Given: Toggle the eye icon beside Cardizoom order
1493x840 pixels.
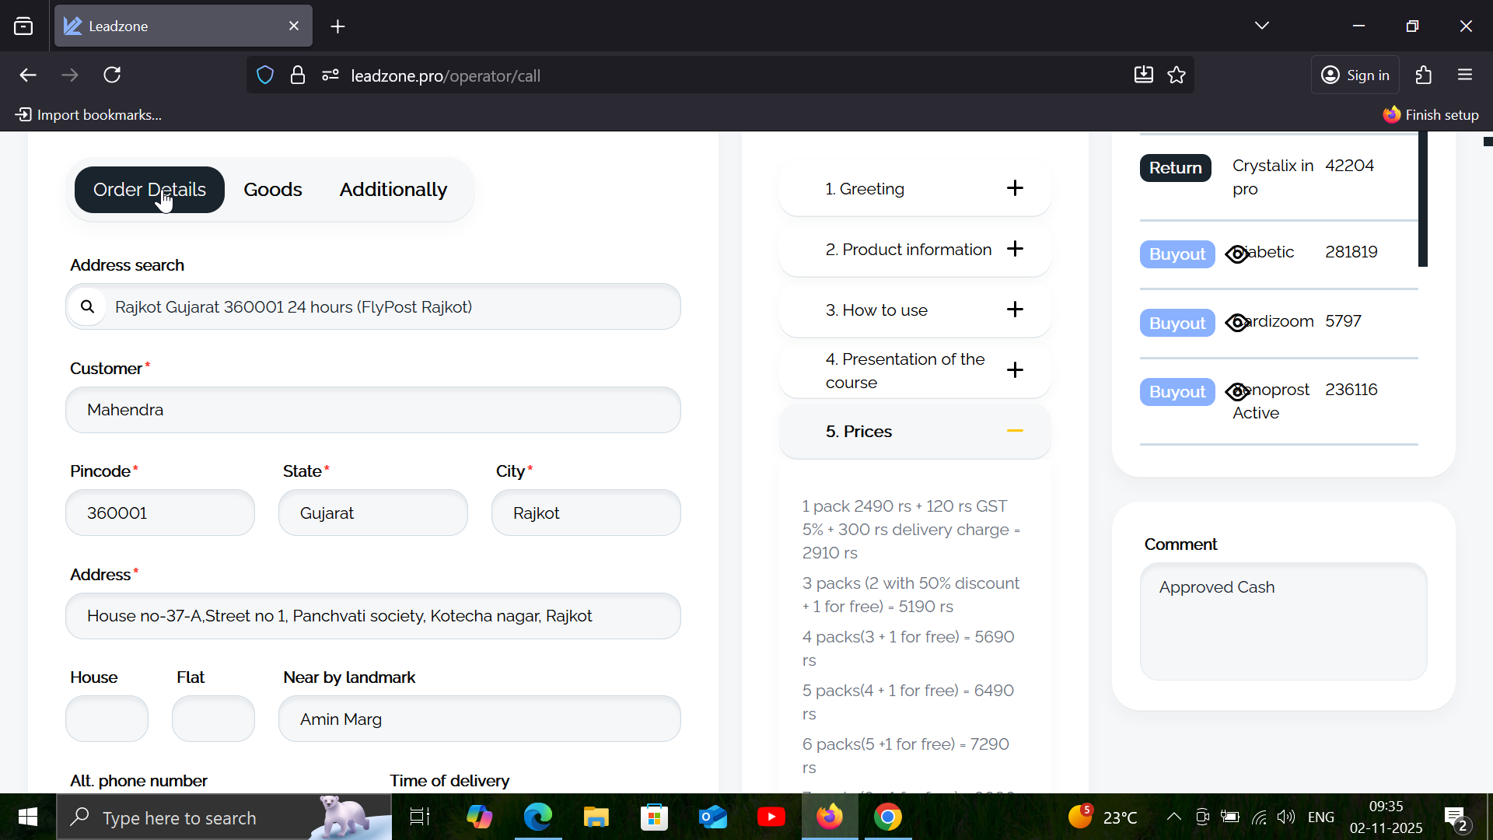Looking at the screenshot, I should pos(1236,323).
